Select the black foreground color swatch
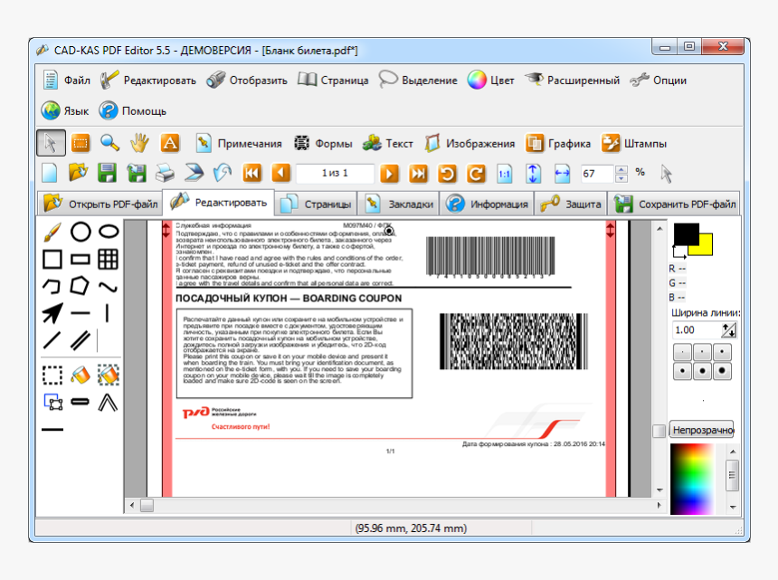The height and width of the screenshot is (580, 778). point(686,233)
